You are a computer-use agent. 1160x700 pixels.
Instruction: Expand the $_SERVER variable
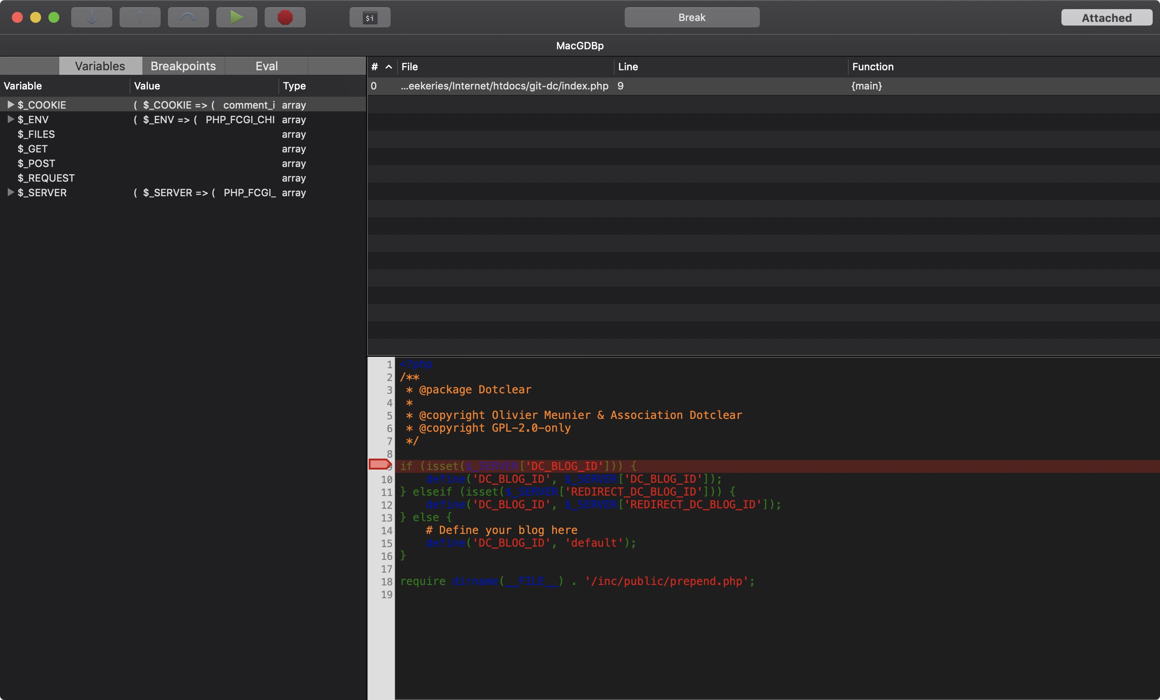pos(10,192)
